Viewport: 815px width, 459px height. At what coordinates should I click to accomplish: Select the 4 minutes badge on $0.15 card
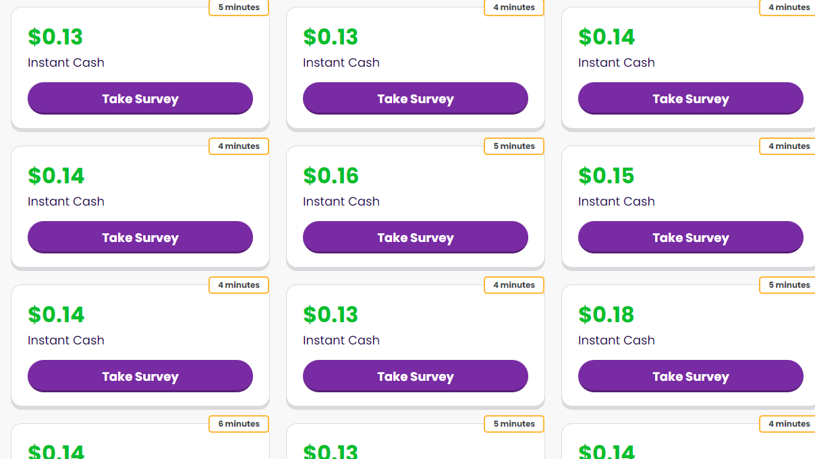(x=789, y=146)
